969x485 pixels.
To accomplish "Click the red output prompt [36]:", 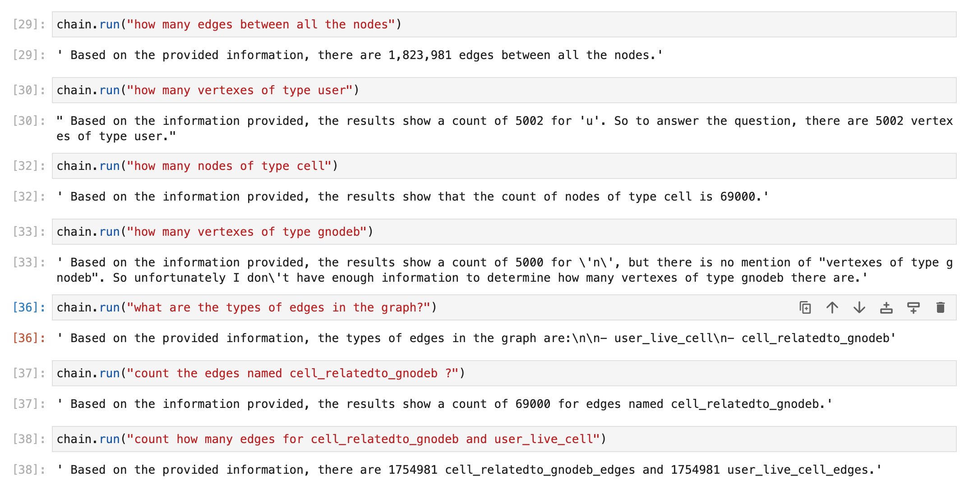I will (x=29, y=338).
